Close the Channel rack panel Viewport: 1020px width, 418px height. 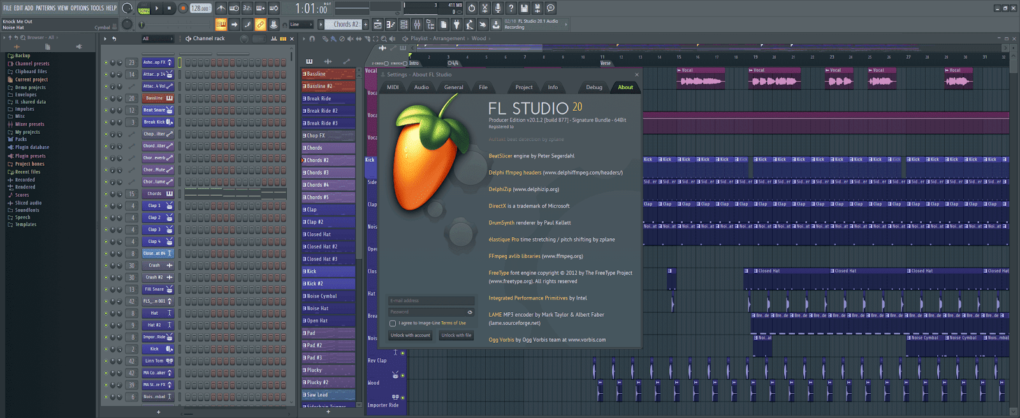[292, 39]
